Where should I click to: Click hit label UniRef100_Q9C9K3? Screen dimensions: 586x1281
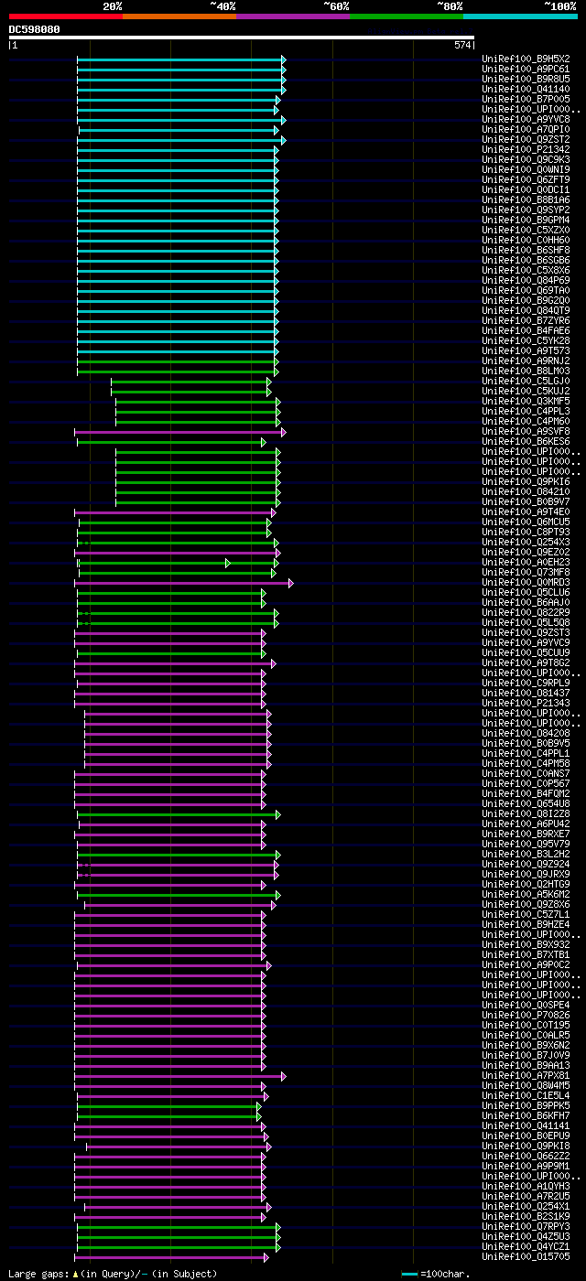[x=526, y=160]
